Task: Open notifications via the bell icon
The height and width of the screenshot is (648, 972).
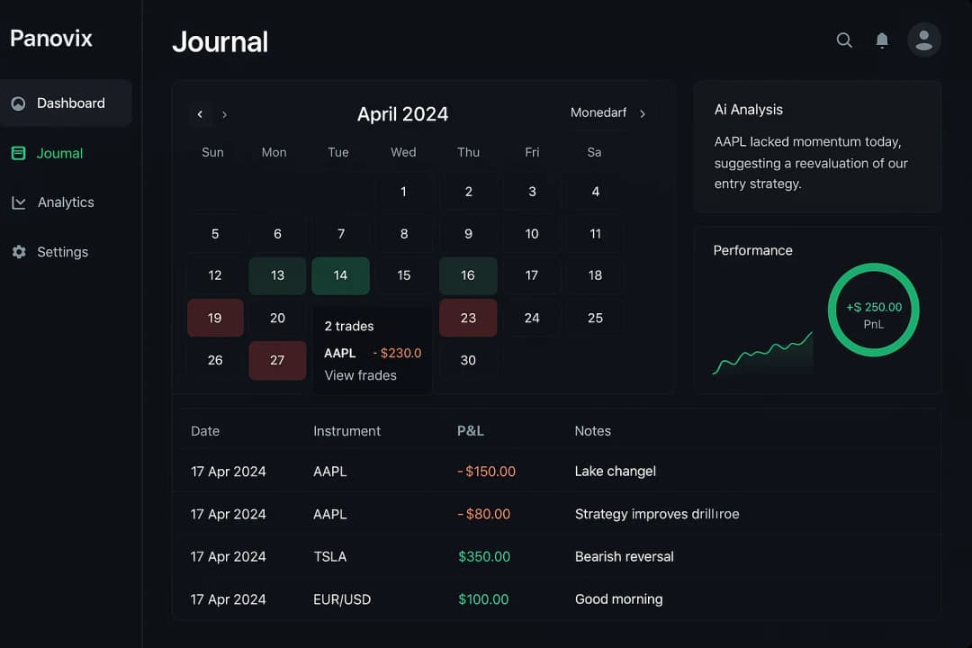Action: 882,40
